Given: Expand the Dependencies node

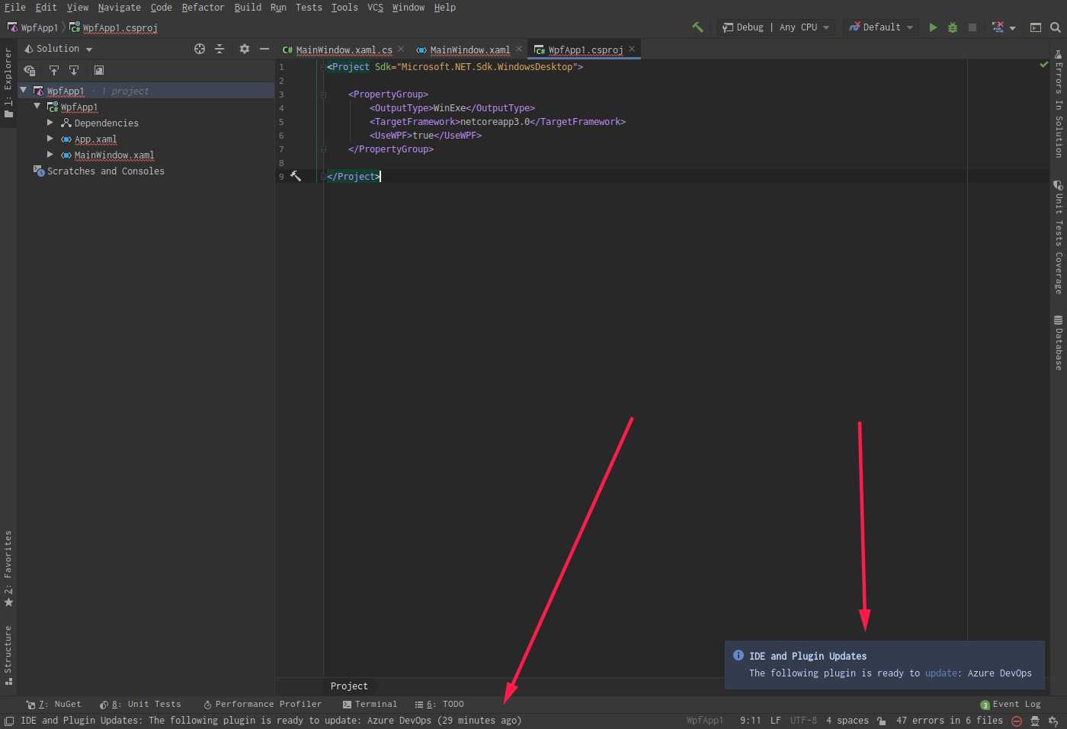Looking at the screenshot, I should 50,123.
